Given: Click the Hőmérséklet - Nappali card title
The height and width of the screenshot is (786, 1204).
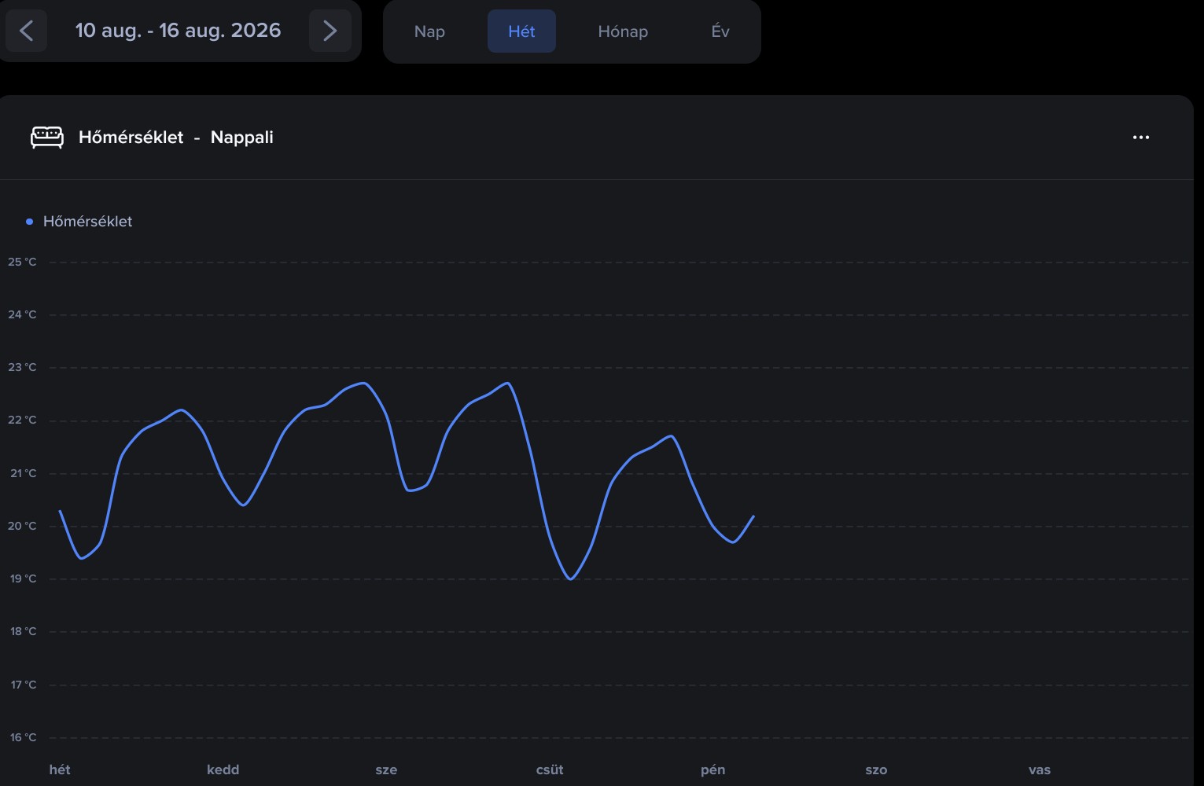Looking at the screenshot, I should pos(176,138).
